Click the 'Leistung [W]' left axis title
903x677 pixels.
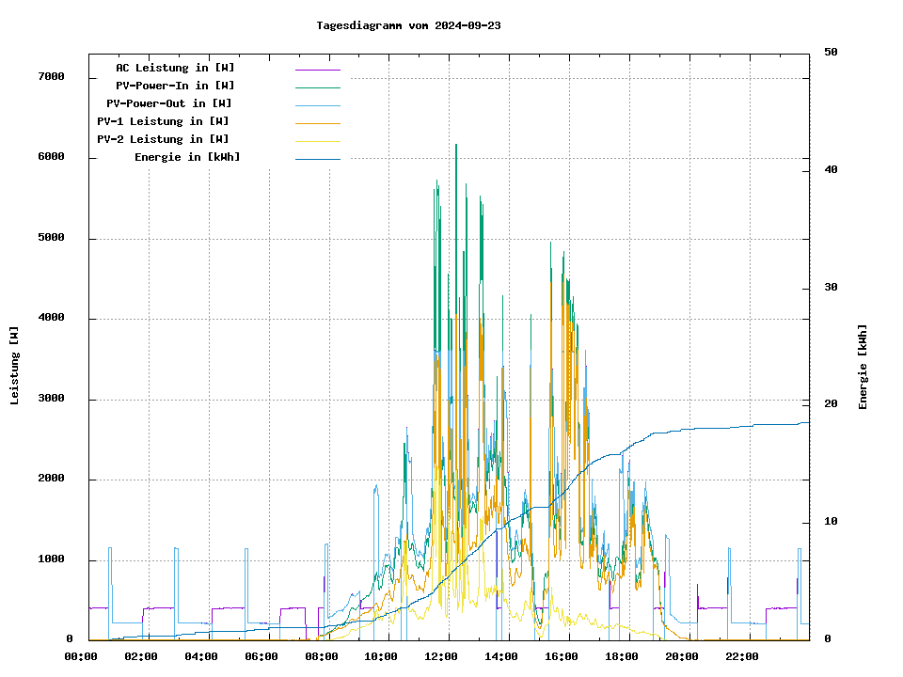click(x=14, y=366)
